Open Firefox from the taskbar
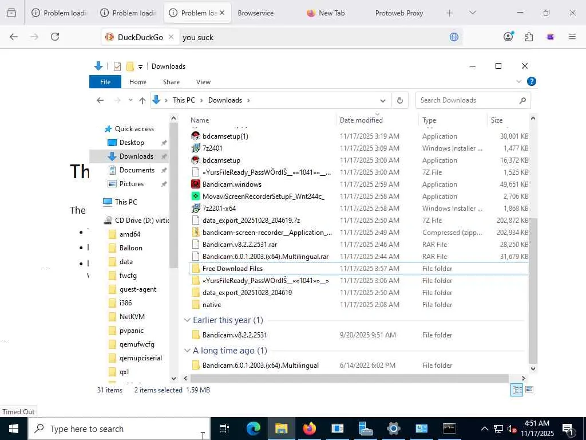 pos(310,429)
